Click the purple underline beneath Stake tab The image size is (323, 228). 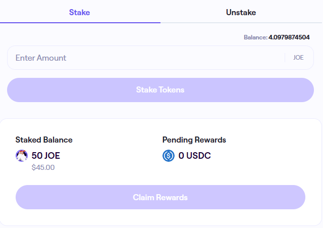click(80, 23)
